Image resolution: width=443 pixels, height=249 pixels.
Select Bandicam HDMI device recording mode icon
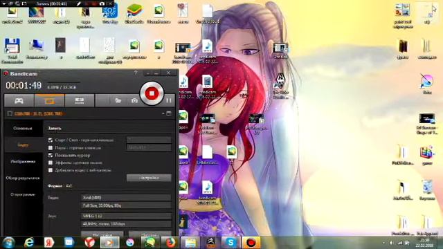point(80,101)
